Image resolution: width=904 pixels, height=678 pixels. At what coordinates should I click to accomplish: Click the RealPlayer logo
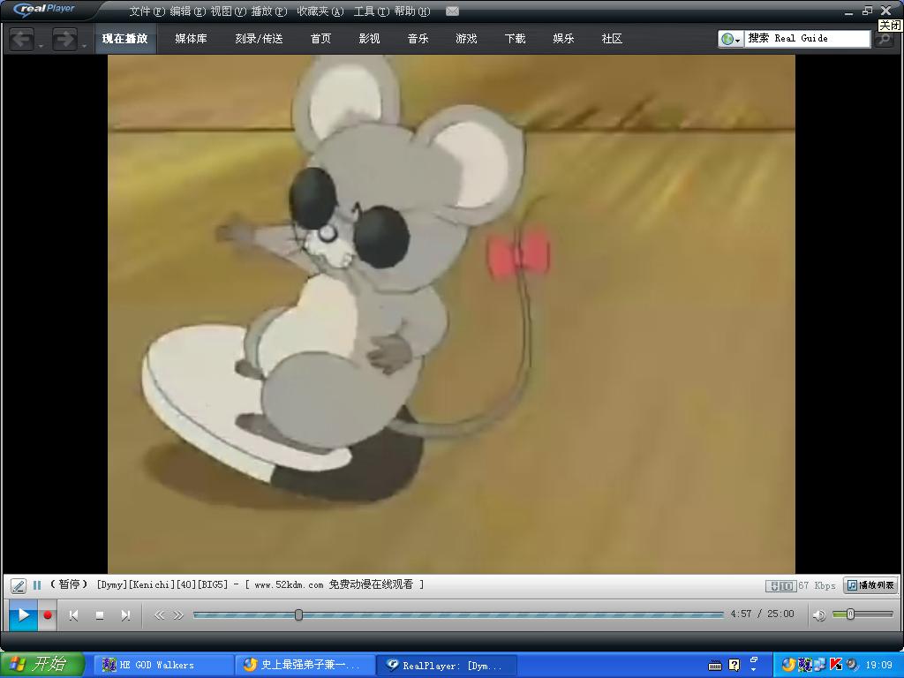(45, 9)
